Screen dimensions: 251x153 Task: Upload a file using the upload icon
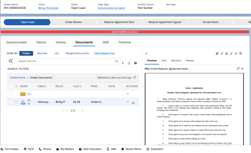(x=129, y=63)
